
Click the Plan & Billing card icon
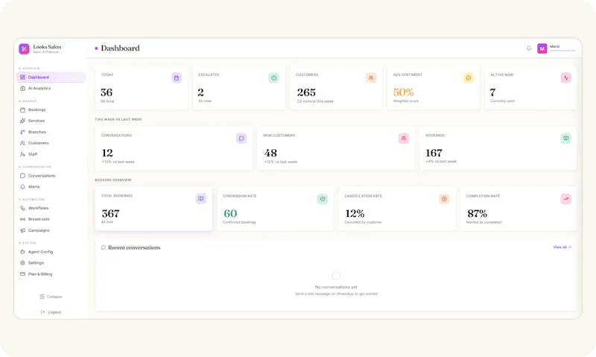tap(22, 274)
